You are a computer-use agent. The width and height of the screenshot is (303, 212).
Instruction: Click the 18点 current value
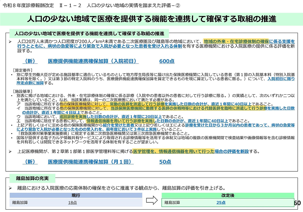pyautogui.click(x=72, y=203)
